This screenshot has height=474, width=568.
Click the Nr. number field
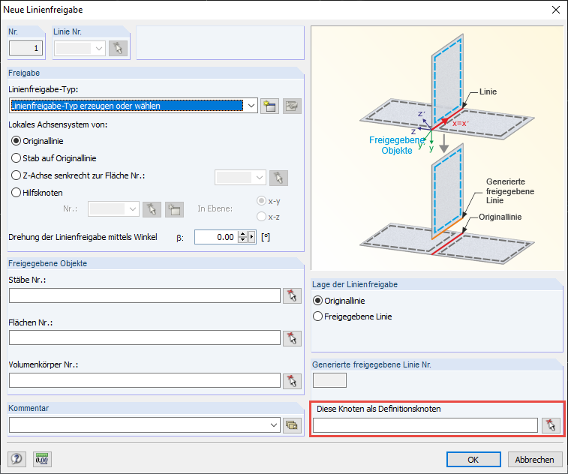(x=26, y=48)
